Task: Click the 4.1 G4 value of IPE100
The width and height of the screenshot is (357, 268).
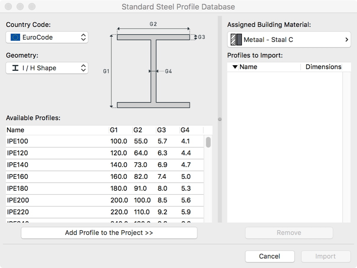Action: point(185,141)
